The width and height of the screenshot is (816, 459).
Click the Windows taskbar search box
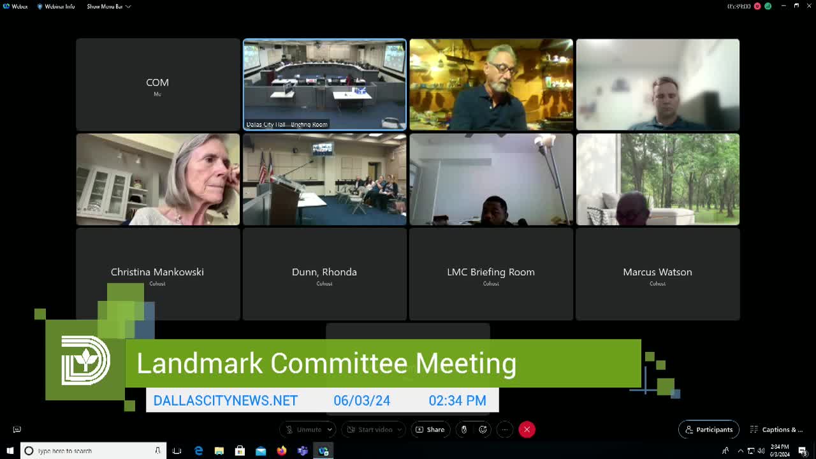click(x=93, y=451)
